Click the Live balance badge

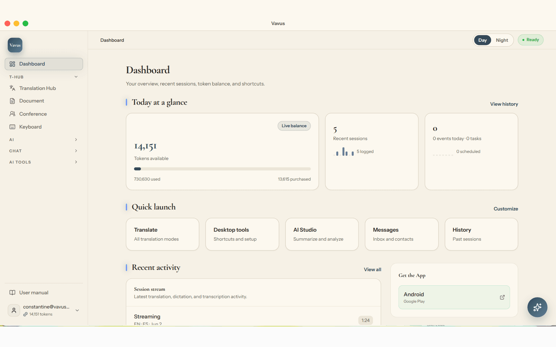(294, 126)
